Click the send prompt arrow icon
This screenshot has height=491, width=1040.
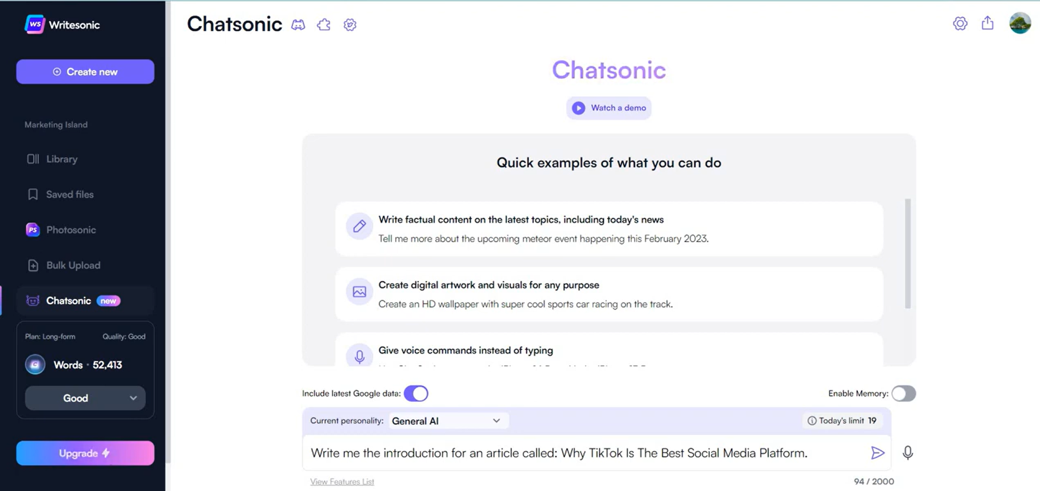click(x=877, y=453)
